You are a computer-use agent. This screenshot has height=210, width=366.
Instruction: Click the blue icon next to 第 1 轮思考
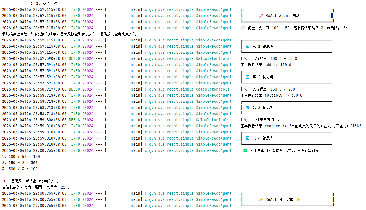(247, 47)
